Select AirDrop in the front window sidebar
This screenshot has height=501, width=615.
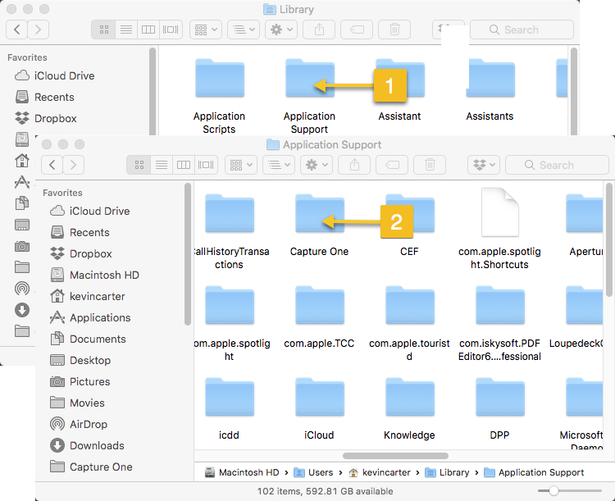coord(88,424)
